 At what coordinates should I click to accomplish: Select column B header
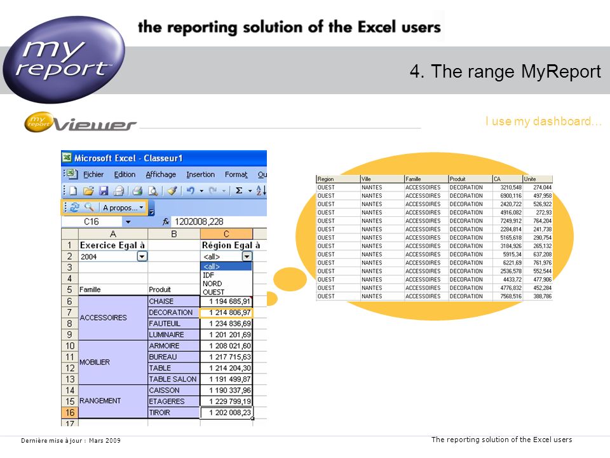coord(174,234)
